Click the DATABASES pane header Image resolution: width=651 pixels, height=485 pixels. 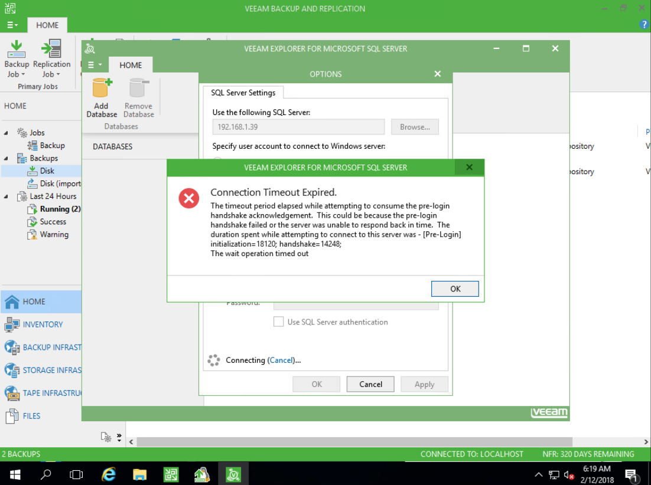click(112, 146)
